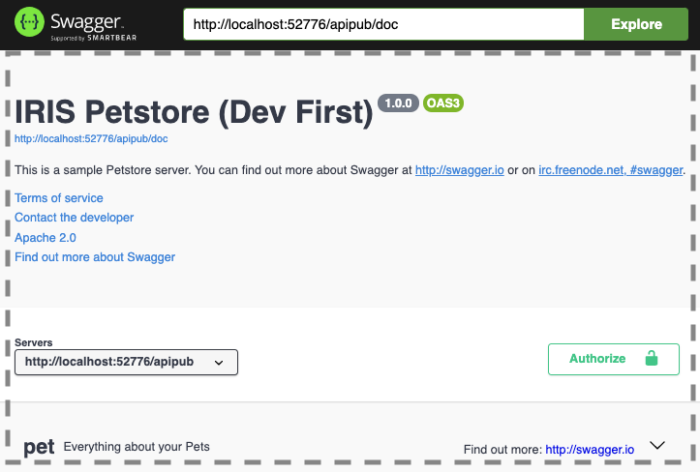
Task: Click the lock icon on Authorize
Action: coord(651,358)
